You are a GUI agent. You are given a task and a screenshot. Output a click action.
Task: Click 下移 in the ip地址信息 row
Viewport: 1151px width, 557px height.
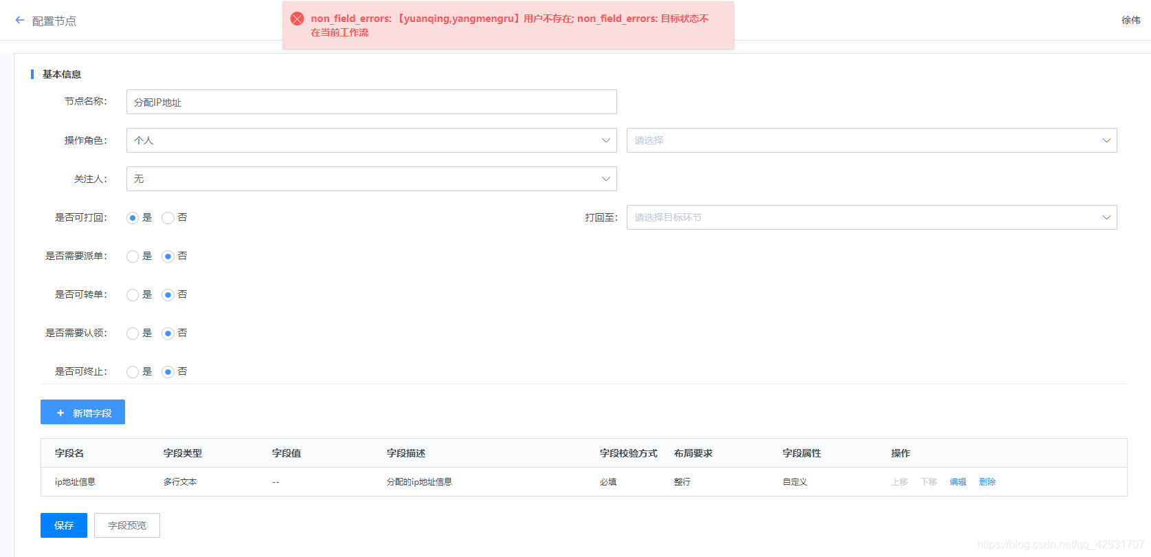coord(929,482)
